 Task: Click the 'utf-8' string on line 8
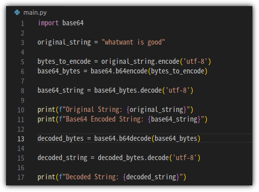tap(177, 90)
